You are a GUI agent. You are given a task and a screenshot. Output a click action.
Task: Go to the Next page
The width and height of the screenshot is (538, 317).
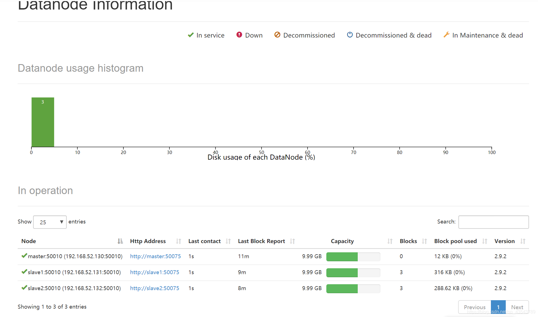(x=517, y=307)
